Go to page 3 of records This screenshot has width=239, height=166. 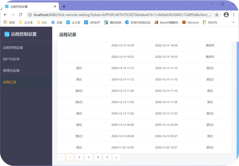pyautogui.click(x=89, y=157)
